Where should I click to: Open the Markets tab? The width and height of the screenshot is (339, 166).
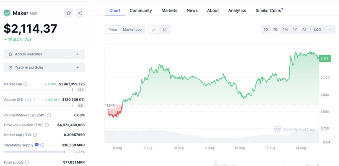point(169,10)
